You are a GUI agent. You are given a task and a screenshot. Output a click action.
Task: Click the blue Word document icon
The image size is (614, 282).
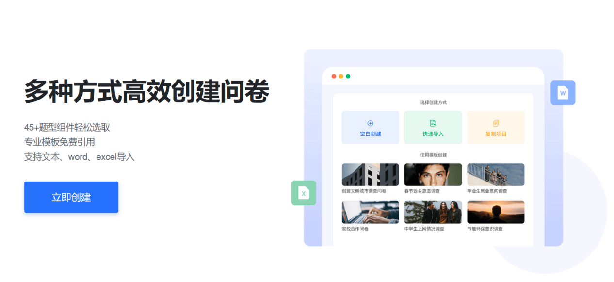click(x=563, y=93)
